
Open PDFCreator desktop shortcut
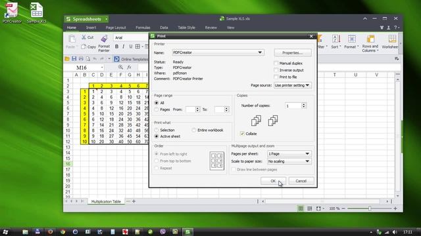(12, 13)
